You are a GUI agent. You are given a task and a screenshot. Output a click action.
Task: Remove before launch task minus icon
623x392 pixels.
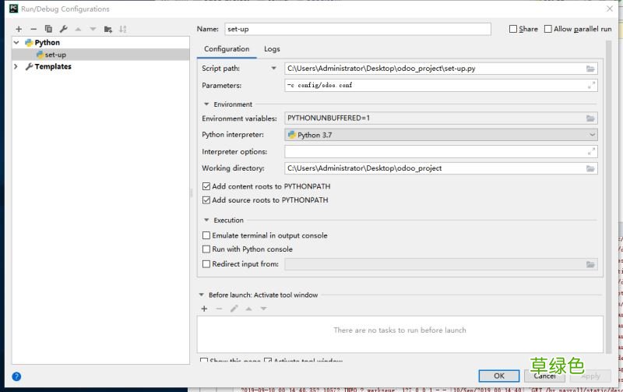point(219,309)
